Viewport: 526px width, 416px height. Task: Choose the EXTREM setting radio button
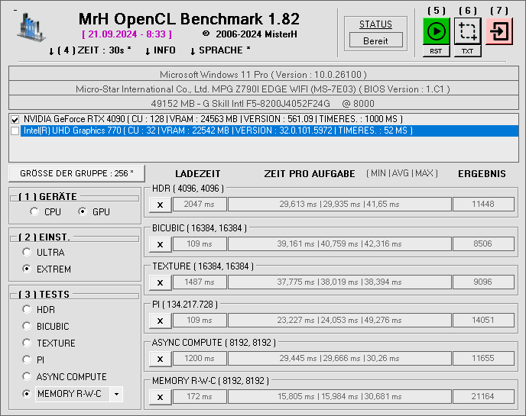[27, 269]
